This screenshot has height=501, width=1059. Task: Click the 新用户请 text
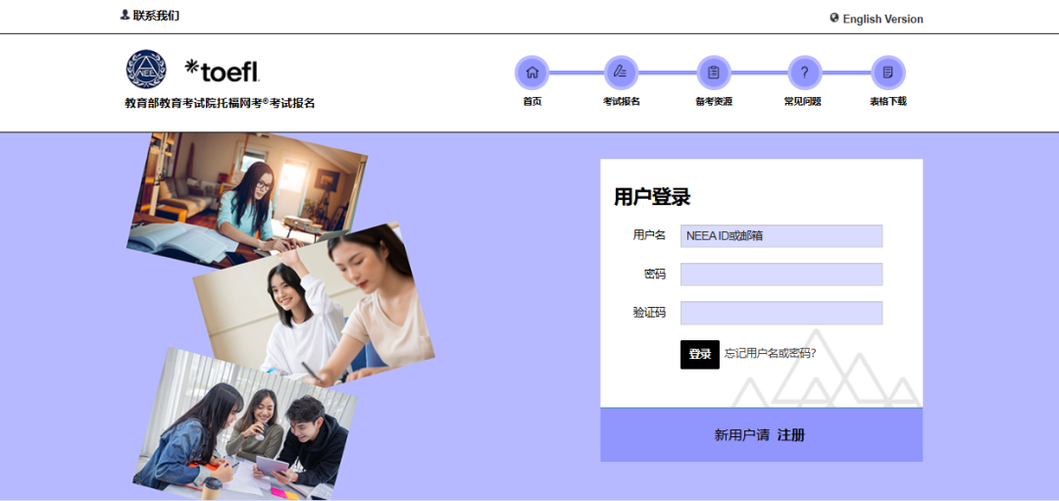pos(741,435)
